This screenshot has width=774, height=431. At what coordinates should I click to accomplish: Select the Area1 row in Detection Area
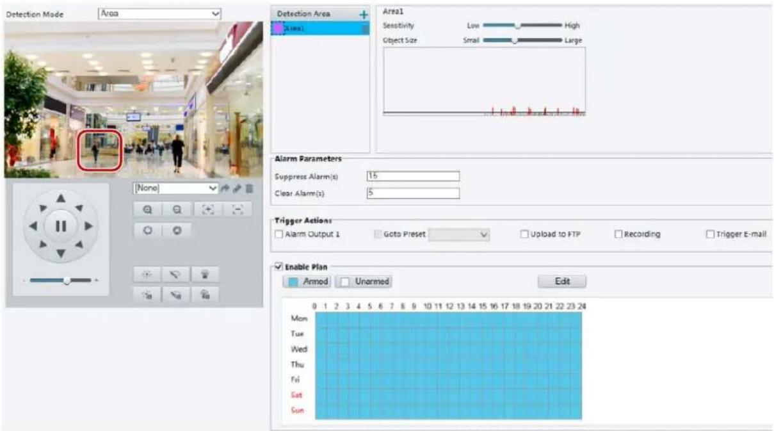coord(320,28)
